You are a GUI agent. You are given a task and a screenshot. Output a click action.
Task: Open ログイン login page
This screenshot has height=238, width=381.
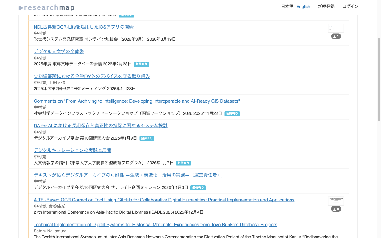pos(350,7)
